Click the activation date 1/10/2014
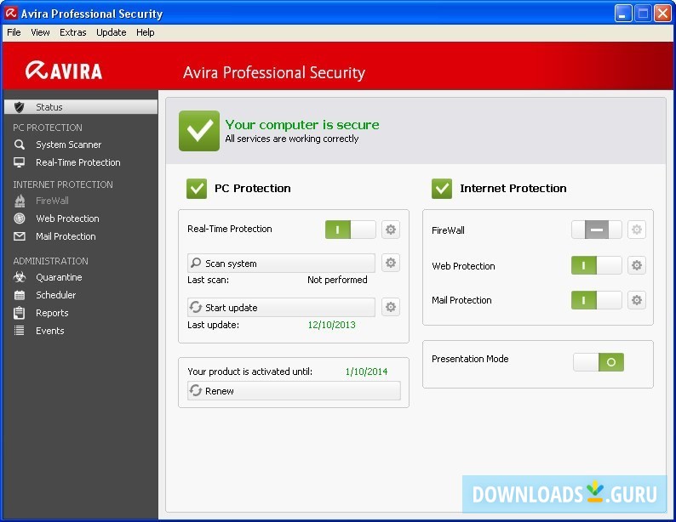This screenshot has width=676, height=522. pyautogui.click(x=366, y=372)
